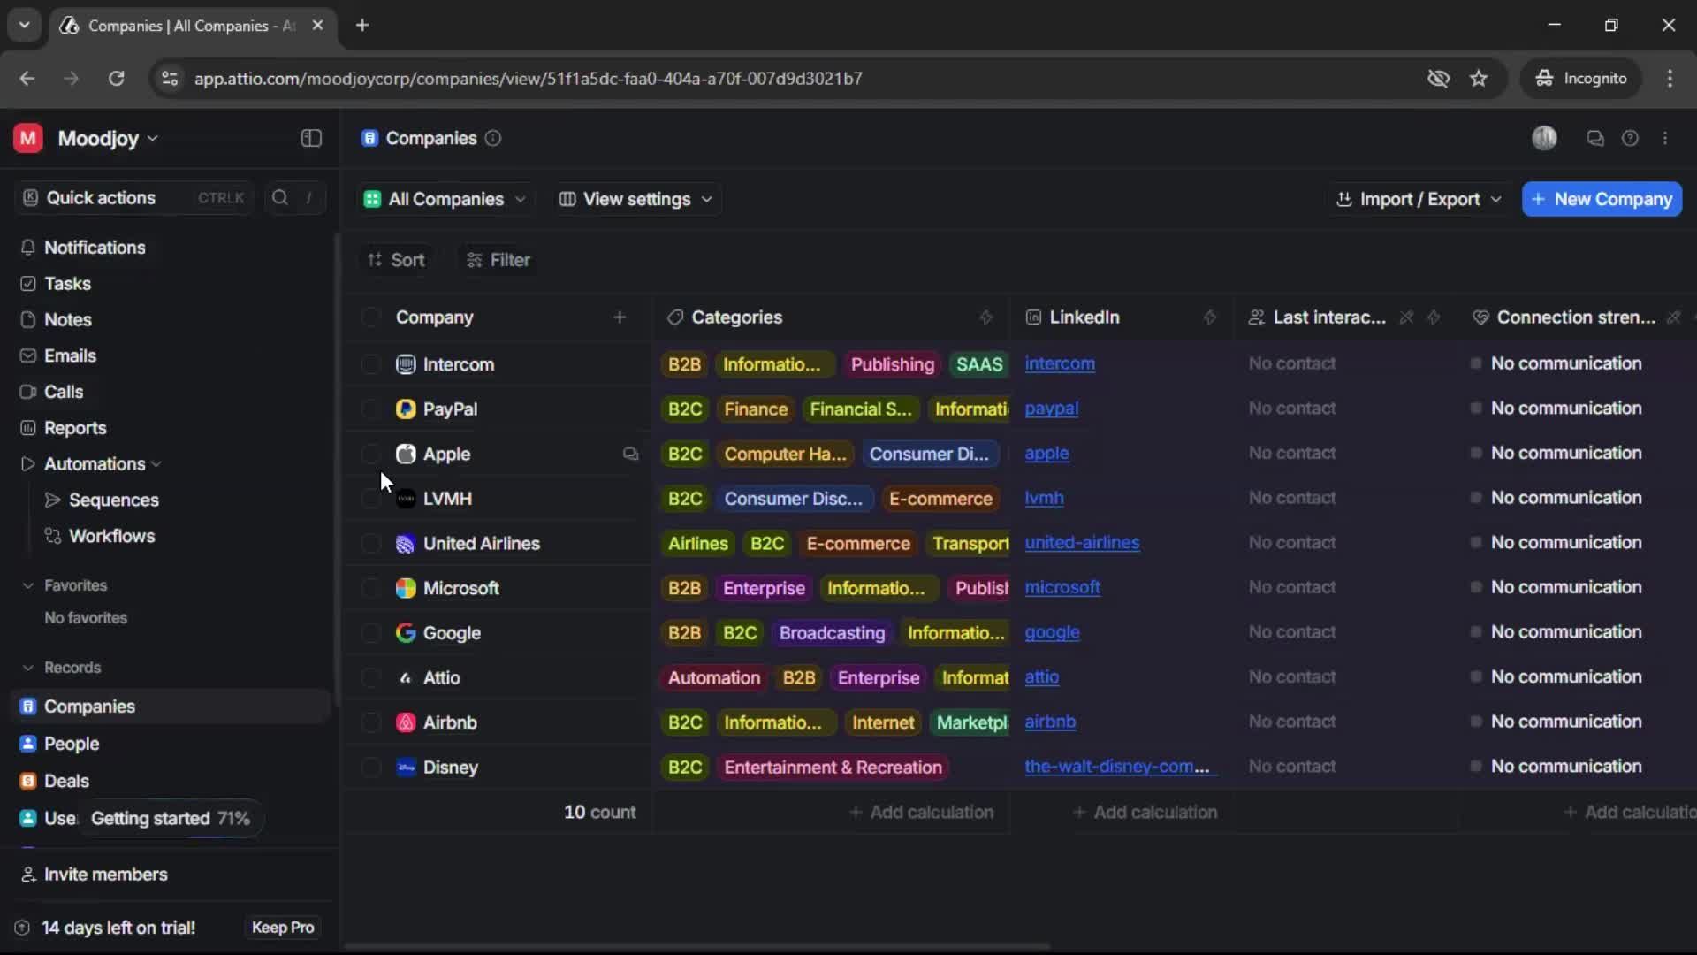1697x955 pixels.
Task: Switch to the All Companies view selector
Action: coord(445,199)
